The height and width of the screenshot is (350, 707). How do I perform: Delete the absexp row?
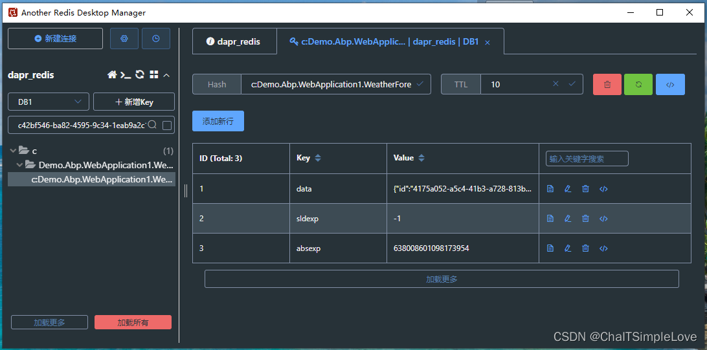pyautogui.click(x=585, y=248)
